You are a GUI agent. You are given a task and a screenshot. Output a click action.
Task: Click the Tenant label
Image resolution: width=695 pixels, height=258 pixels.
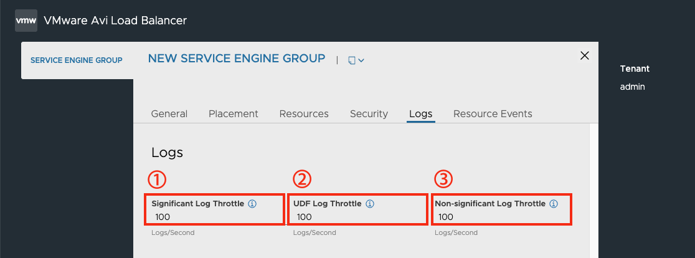[x=635, y=69]
